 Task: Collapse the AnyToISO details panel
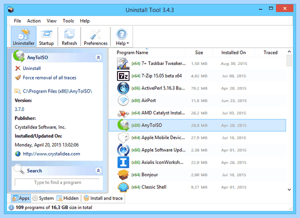click(x=98, y=57)
